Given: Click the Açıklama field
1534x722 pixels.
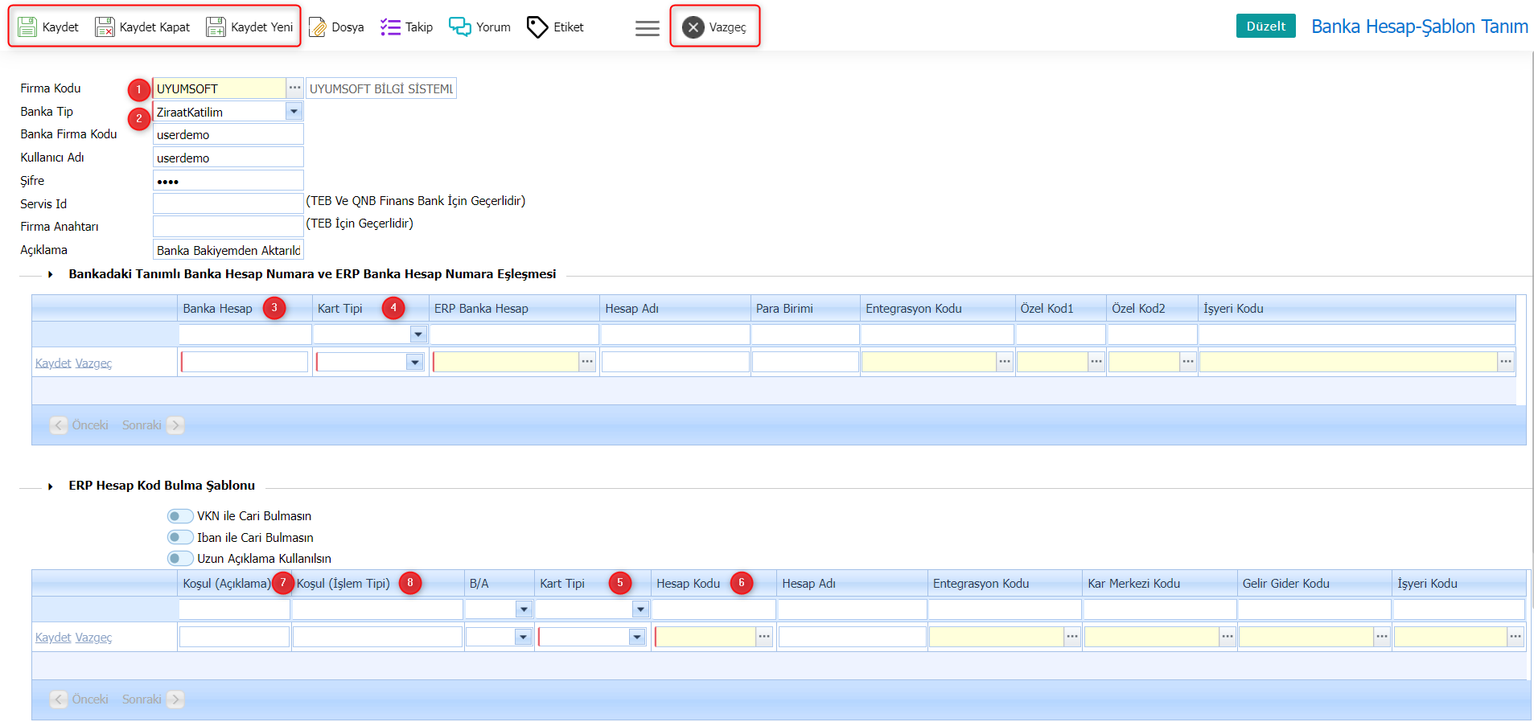Looking at the screenshot, I should coord(228,250).
